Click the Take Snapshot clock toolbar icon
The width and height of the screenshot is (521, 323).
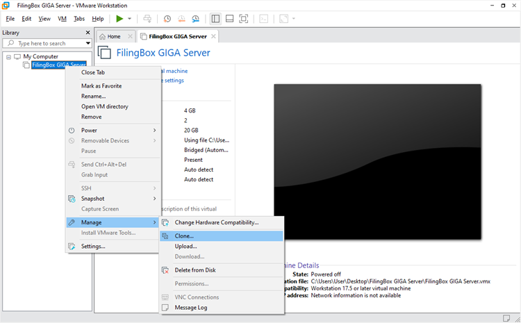point(167,19)
